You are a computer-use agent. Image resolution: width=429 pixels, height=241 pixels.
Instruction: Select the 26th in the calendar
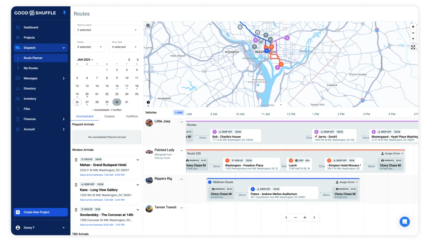coord(77,102)
